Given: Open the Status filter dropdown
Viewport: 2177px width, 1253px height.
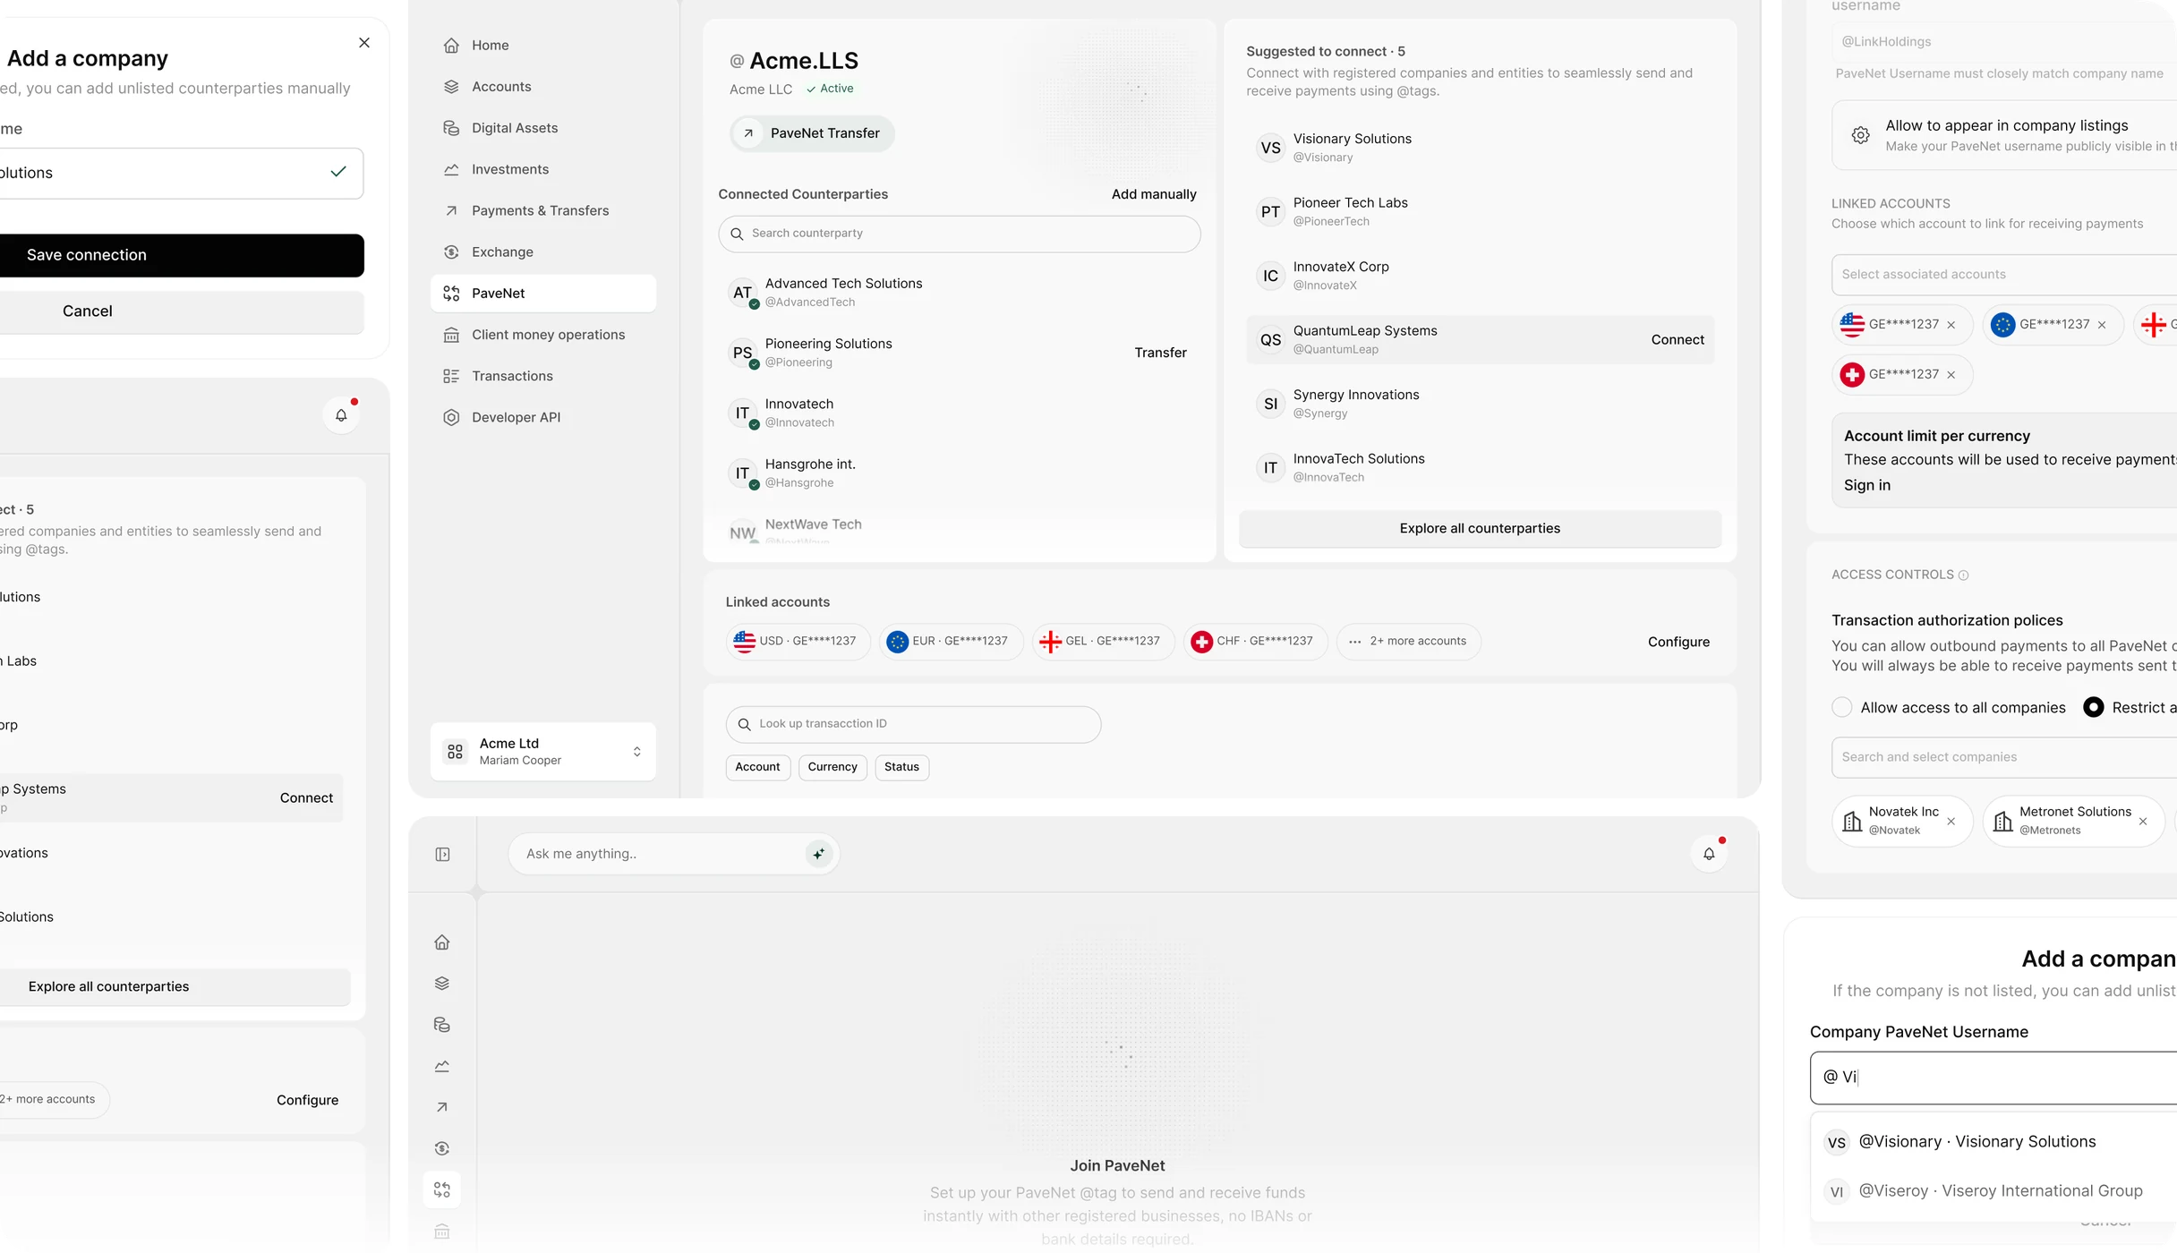Looking at the screenshot, I should pos(901,767).
